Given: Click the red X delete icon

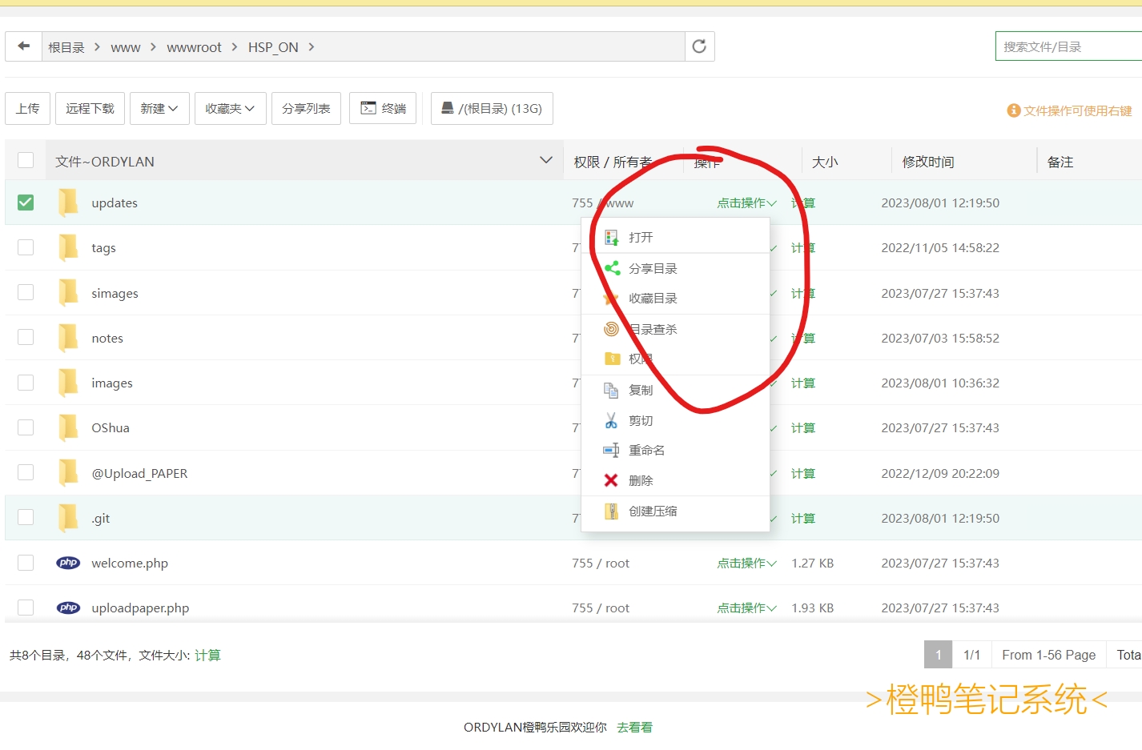Looking at the screenshot, I should point(611,479).
